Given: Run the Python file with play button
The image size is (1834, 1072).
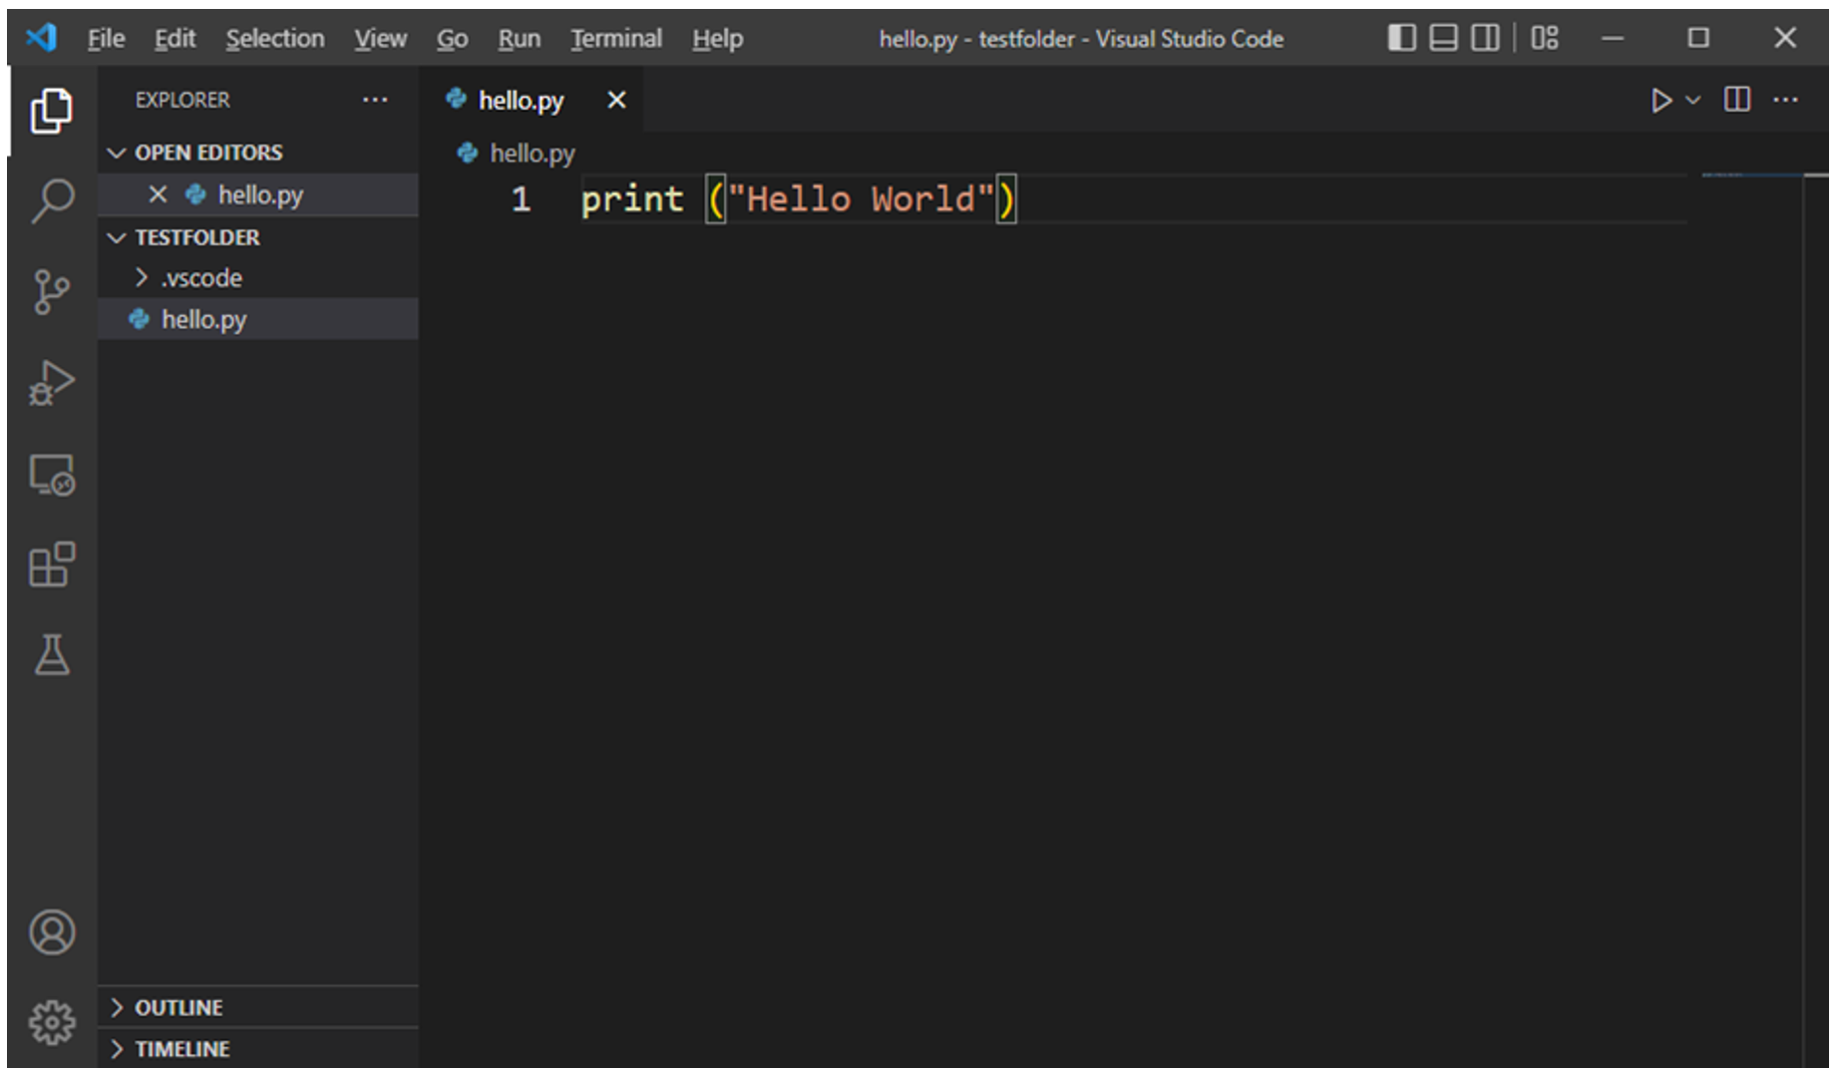Looking at the screenshot, I should click(1660, 100).
